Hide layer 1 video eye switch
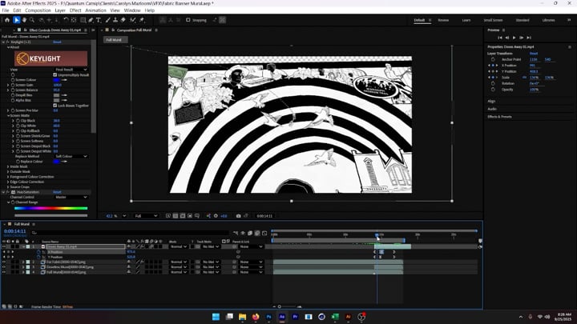This screenshot has height=324, width=577. (4, 247)
